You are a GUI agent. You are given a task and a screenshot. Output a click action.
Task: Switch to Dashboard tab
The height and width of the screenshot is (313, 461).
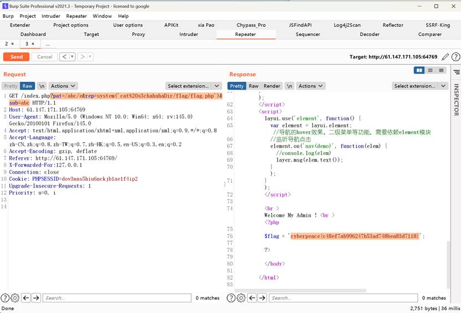(x=33, y=34)
